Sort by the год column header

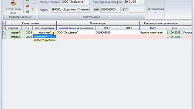coord(27,28)
